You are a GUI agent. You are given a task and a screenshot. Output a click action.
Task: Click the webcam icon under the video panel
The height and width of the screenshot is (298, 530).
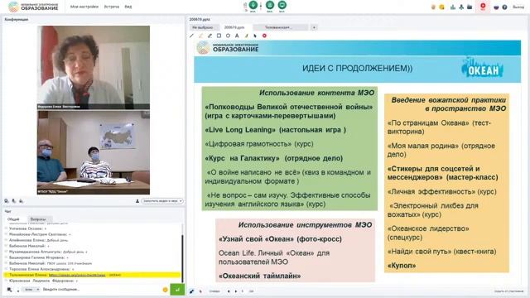point(7,201)
